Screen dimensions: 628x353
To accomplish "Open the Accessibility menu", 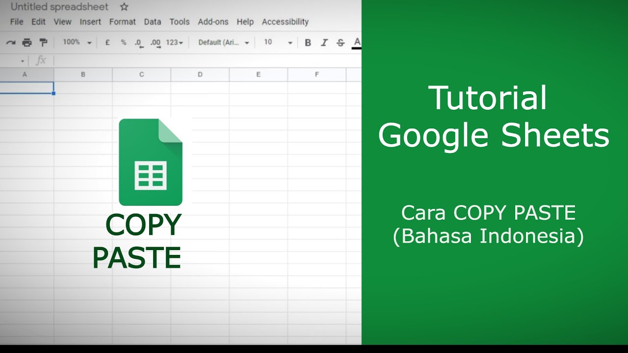I will click(x=285, y=22).
